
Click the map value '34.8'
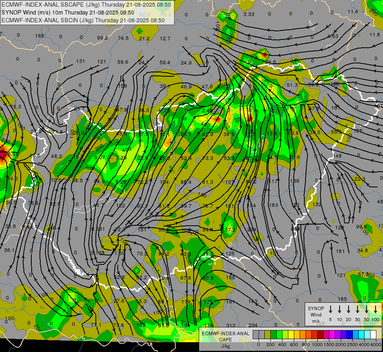(363, 250)
